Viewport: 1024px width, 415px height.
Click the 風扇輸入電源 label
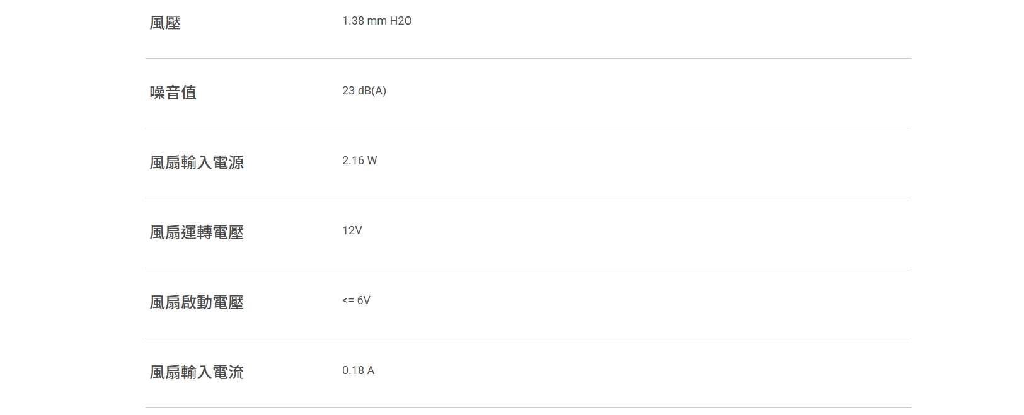[196, 162]
